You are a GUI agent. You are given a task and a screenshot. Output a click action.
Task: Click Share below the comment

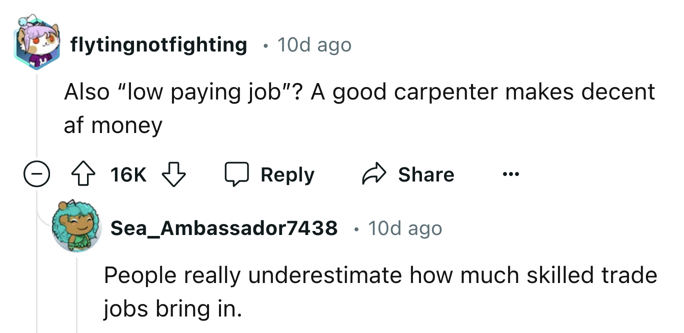(427, 174)
